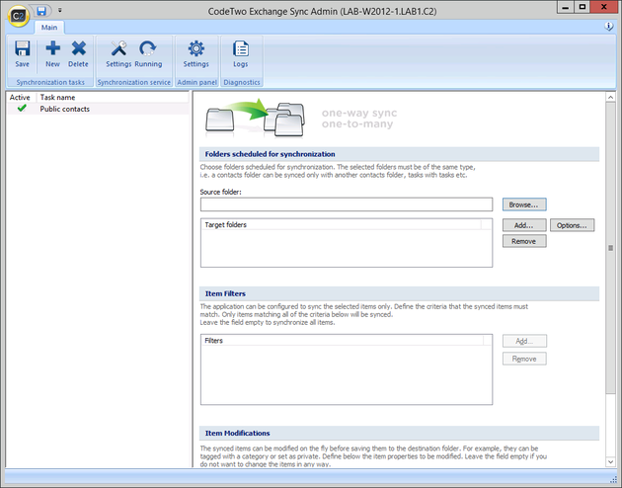Click Browse for source folder
Screen dimensions: 622x488
click(x=524, y=204)
